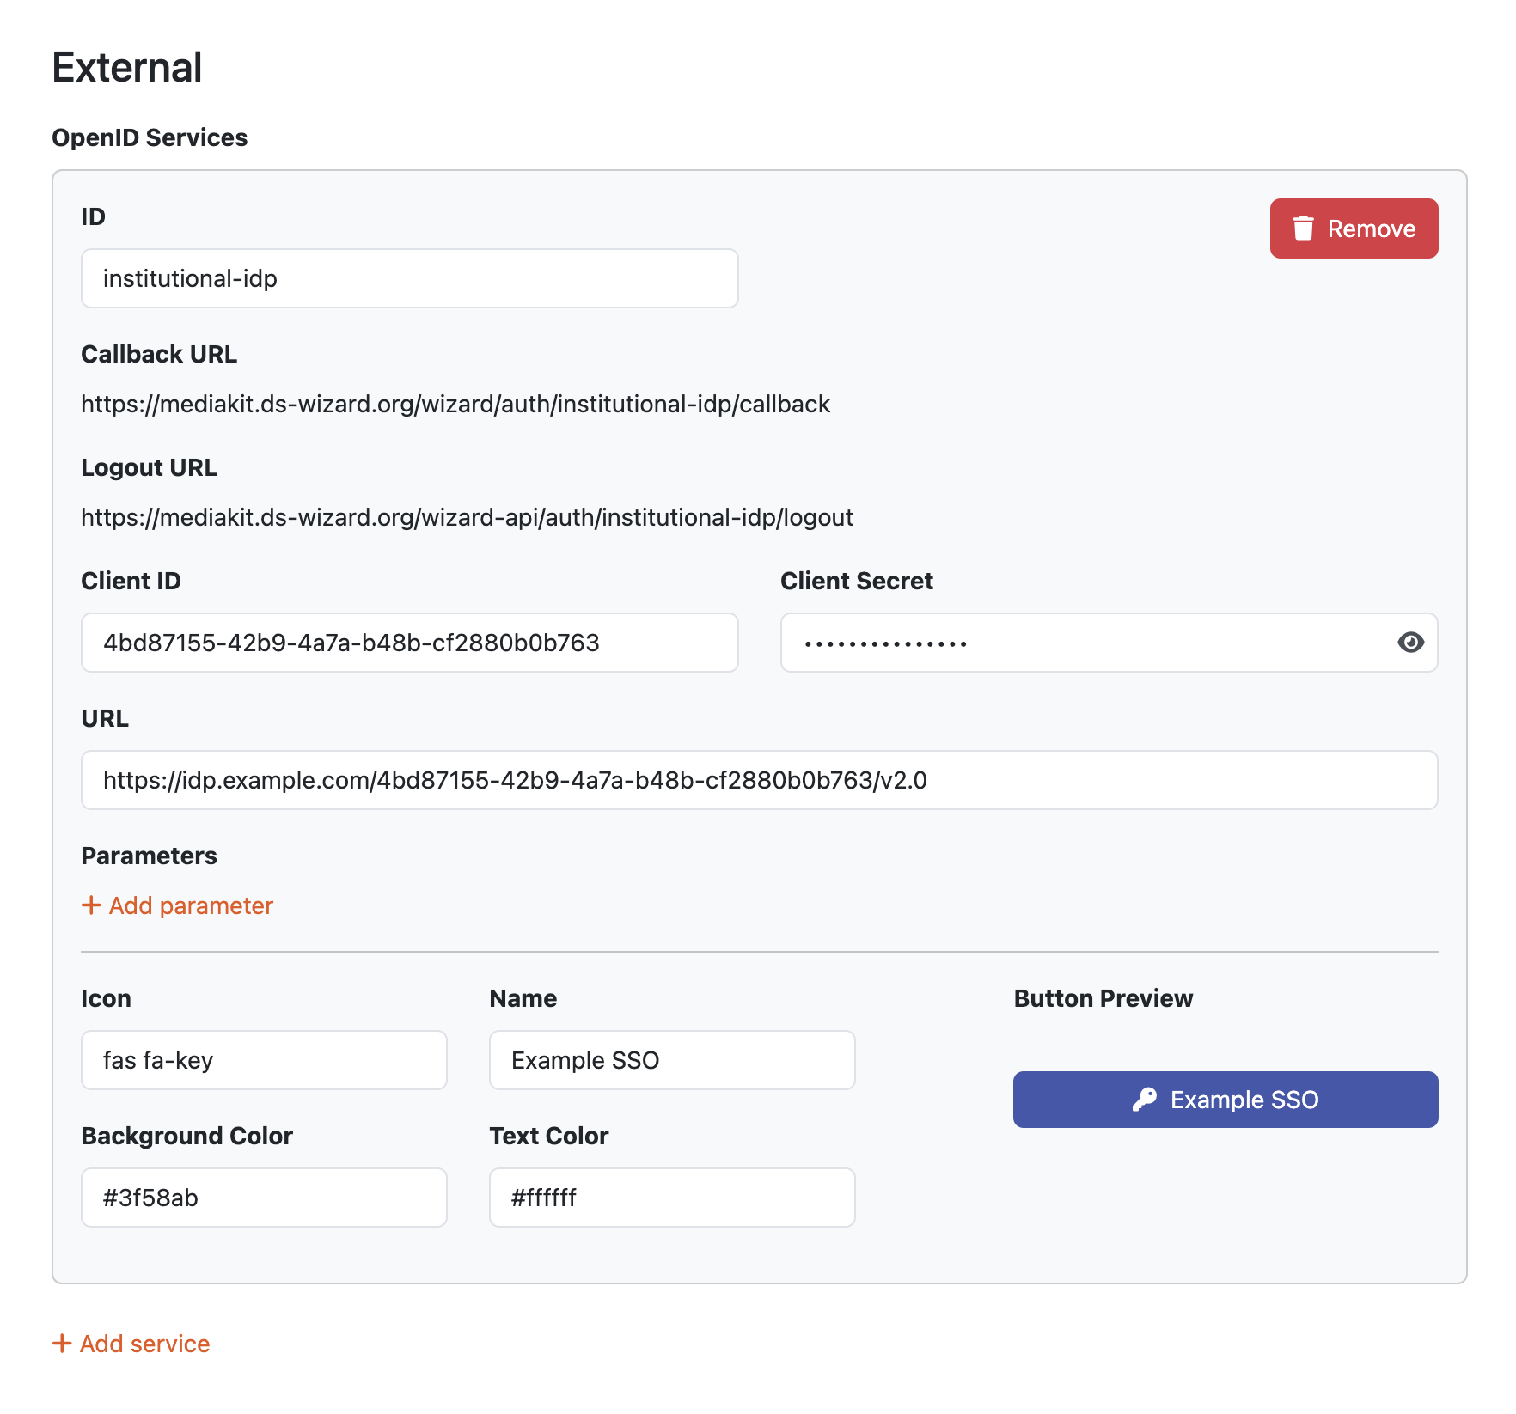Focus the ID field containing institutional-idp
Image resolution: width=1516 pixels, height=1414 pixels.
(410, 278)
